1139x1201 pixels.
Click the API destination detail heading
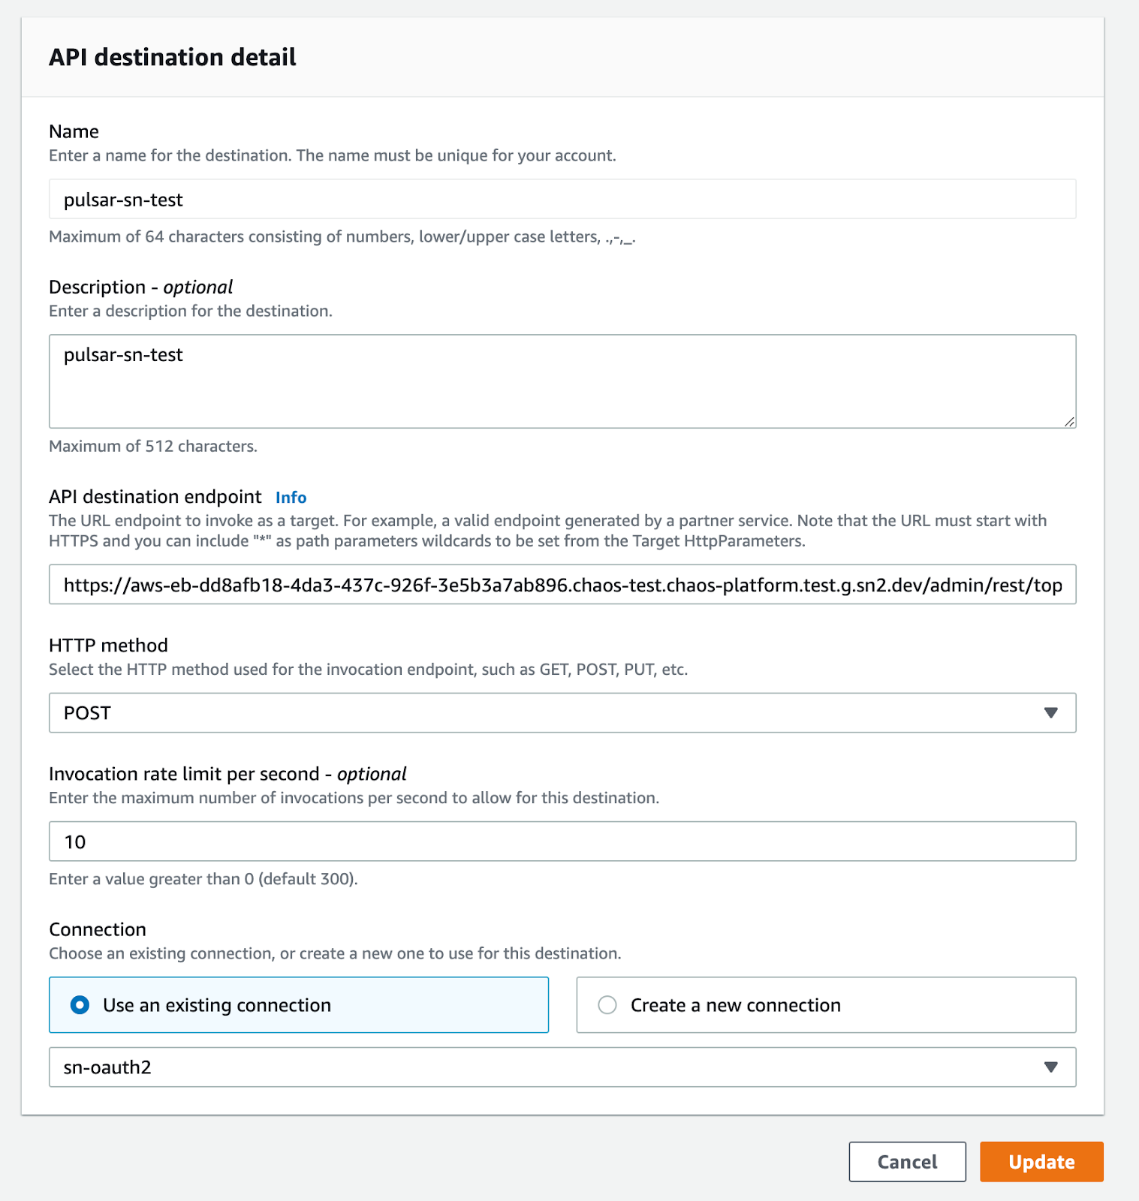pos(173,58)
